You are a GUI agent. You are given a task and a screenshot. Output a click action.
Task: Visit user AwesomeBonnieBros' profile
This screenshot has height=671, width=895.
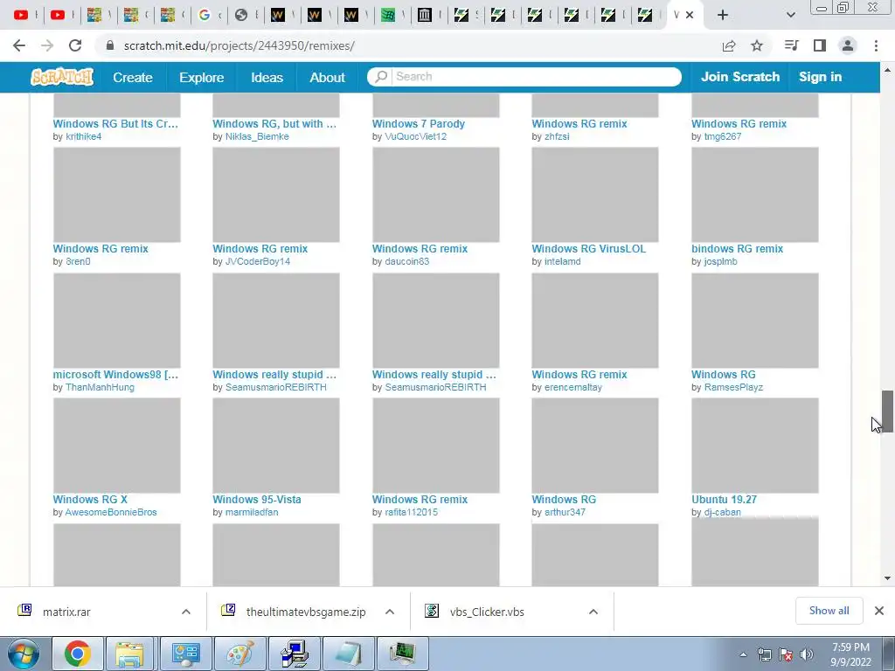point(111,512)
